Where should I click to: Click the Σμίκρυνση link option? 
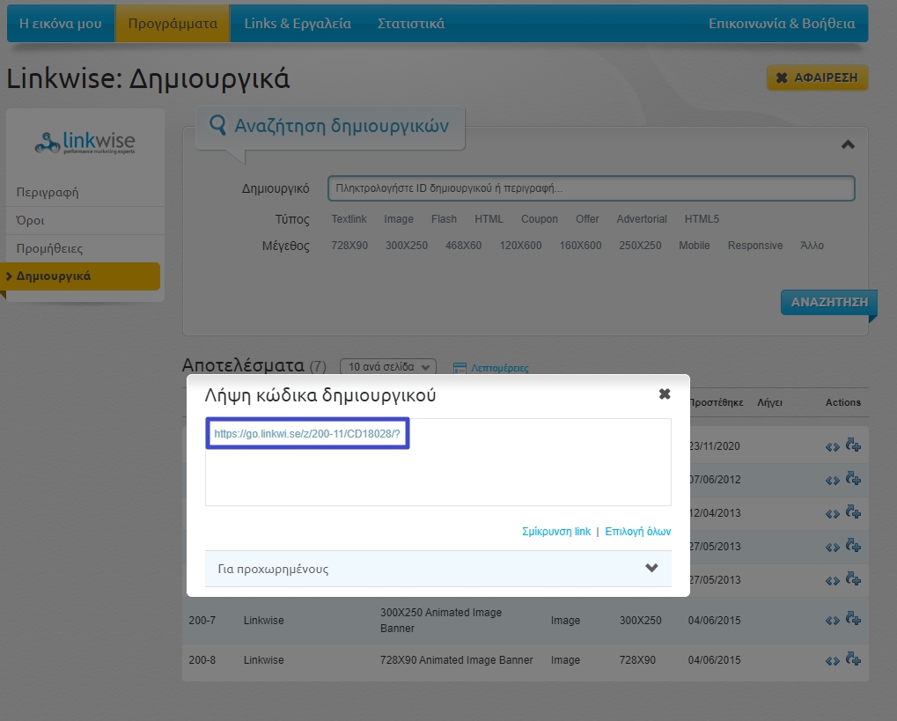pyautogui.click(x=555, y=532)
